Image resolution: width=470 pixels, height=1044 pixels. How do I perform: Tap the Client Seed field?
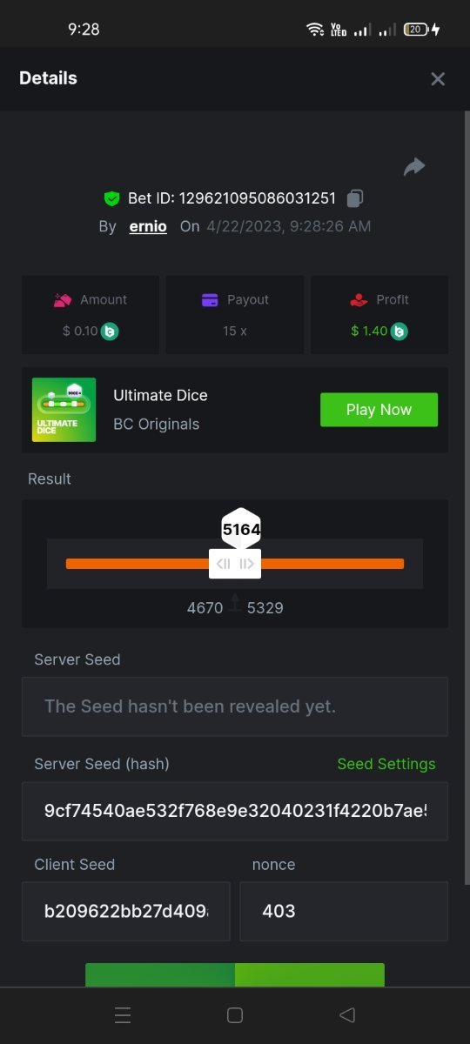coord(126,911)
